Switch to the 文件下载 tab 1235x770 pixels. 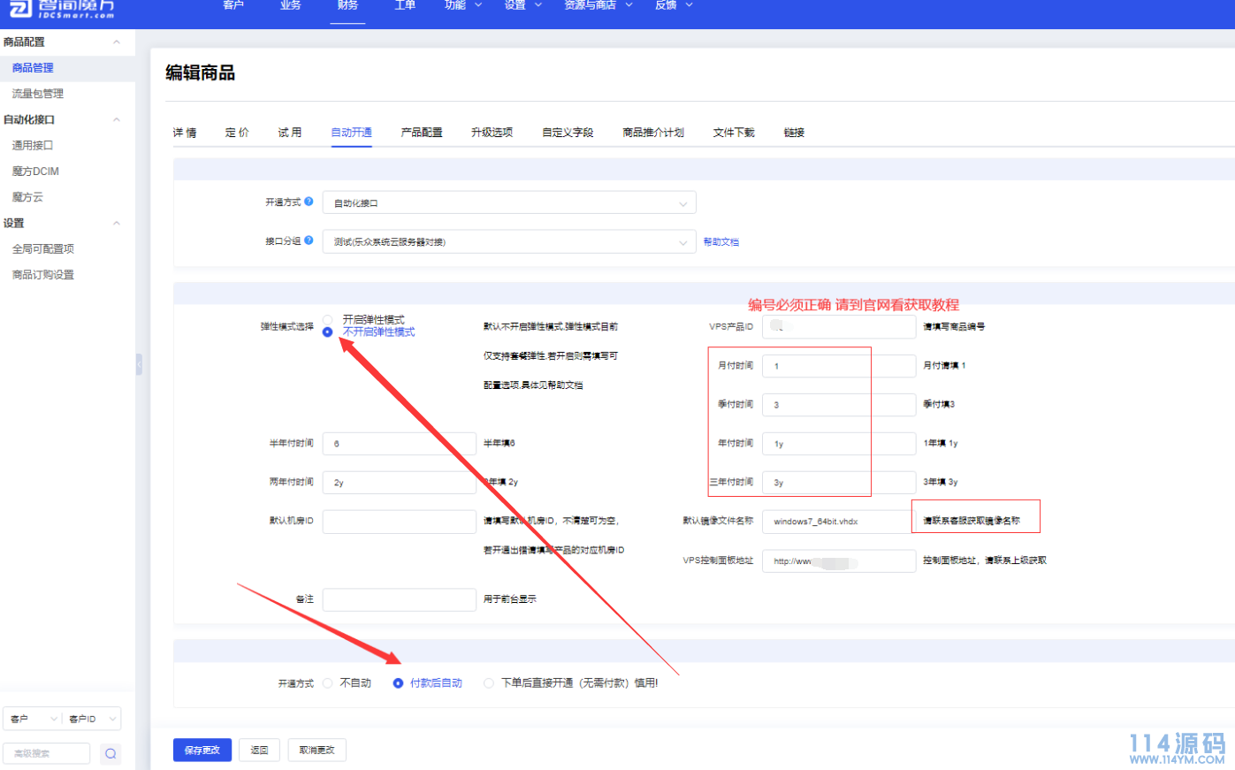[x=734, y=133]
